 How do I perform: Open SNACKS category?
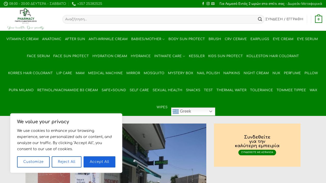pos(193,90)
